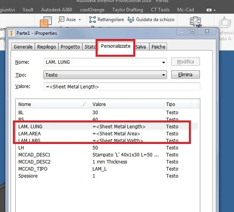Open the Stato tab
This screenshot has width=234, height=212.
[89, 47]
